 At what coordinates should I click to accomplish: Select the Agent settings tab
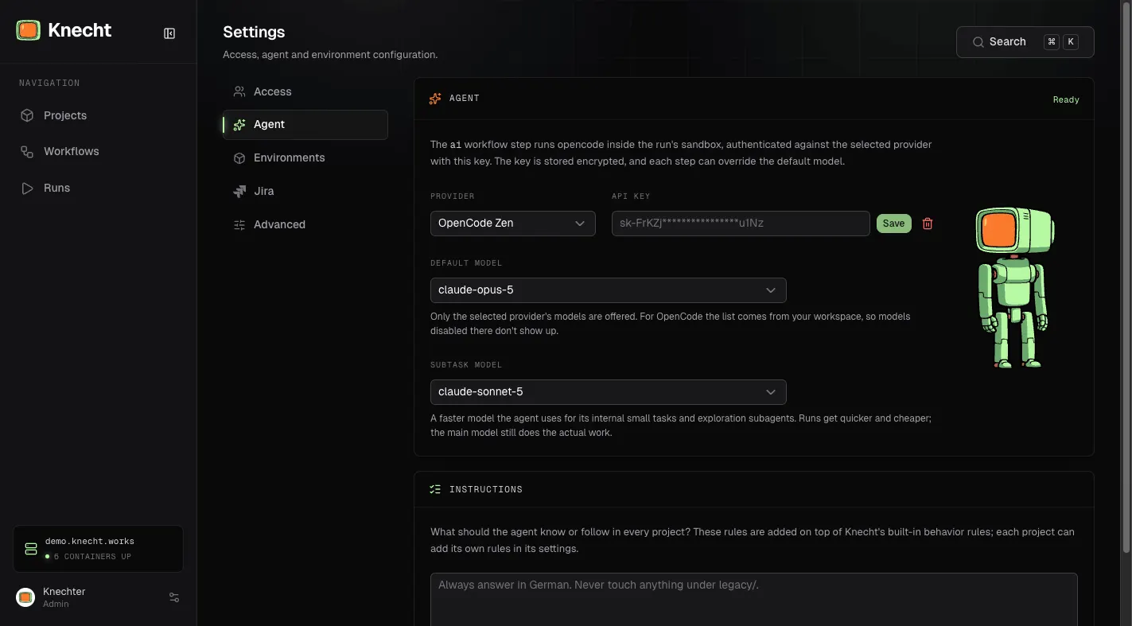click(305, 125)
